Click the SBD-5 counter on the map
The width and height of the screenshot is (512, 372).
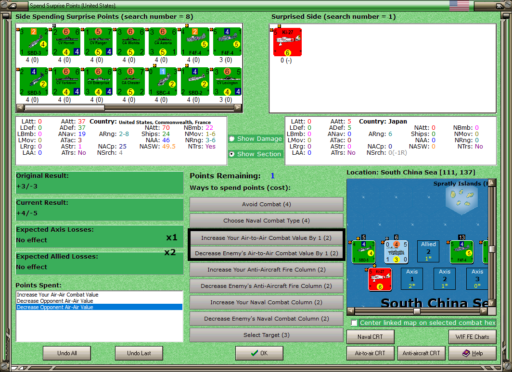(x=364, y=252)
